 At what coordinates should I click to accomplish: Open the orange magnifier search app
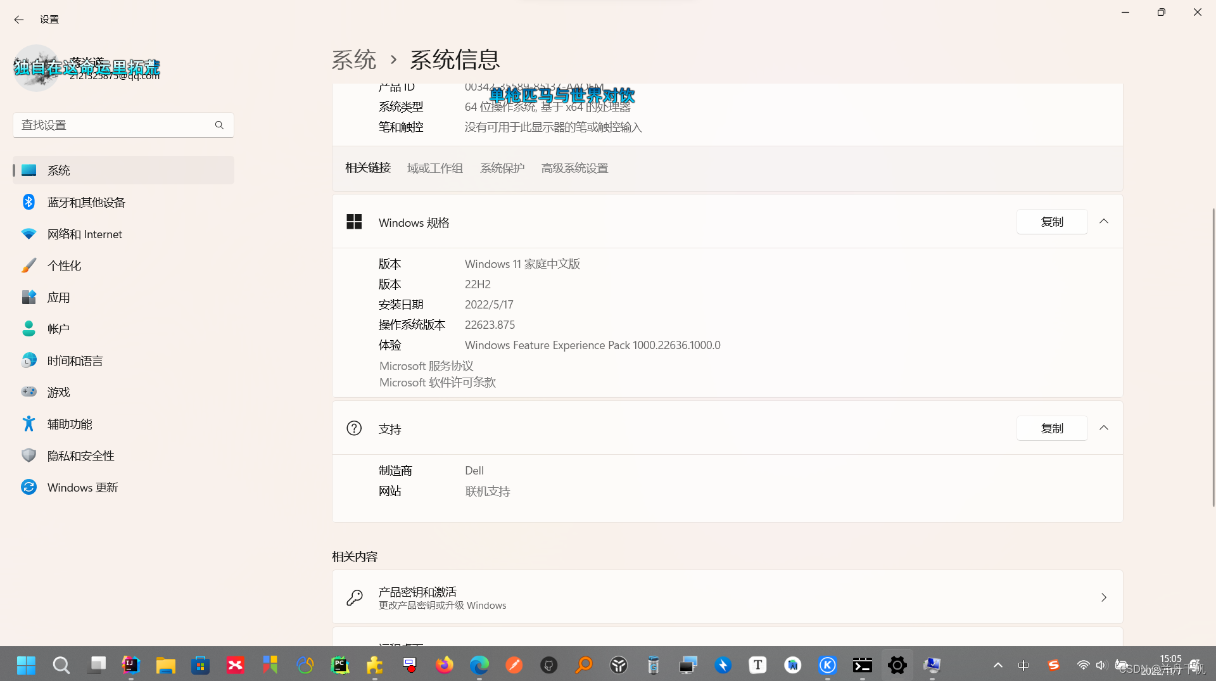[584, 665]
